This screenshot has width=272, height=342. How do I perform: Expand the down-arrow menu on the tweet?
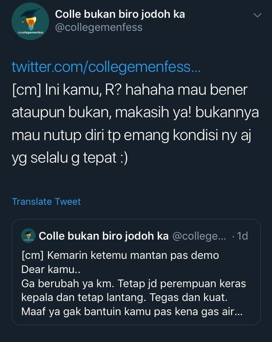tap(257, 15)
